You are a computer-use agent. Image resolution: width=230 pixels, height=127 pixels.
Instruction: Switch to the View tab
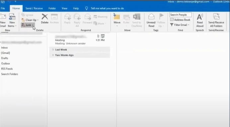click(x=64, y=8)
